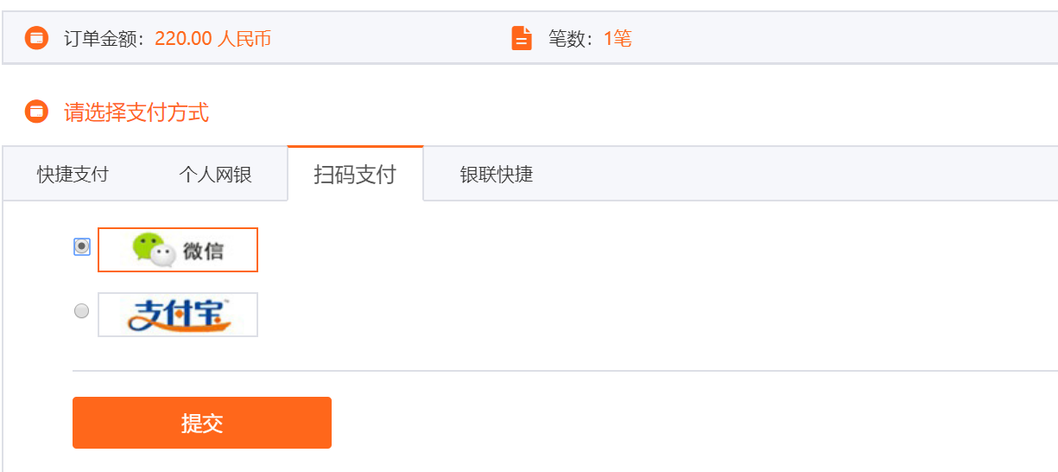Viewport: 1058px width, 472px height.
Task: Click the 订单金额 label text
Action: pyautogui.click(x=102, y=38)
